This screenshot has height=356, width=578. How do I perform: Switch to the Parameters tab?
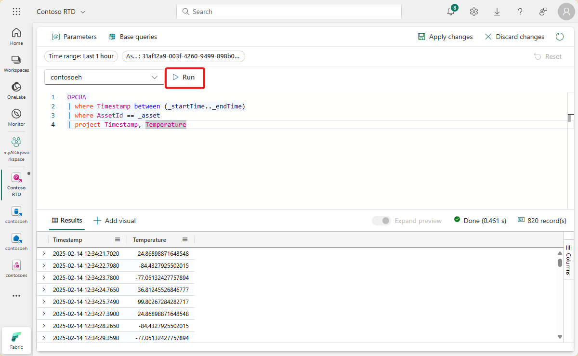pos(74,36)
